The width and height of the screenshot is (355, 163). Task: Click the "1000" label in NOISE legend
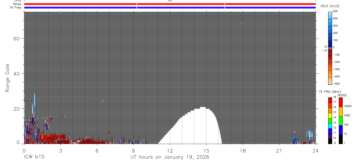pyautogui.click(x=347, y=115)
